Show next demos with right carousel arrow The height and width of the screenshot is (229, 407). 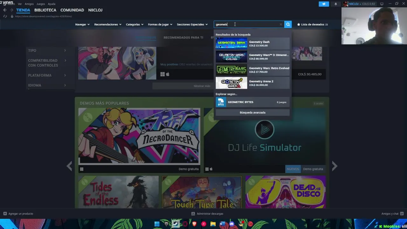pos(335,166)
